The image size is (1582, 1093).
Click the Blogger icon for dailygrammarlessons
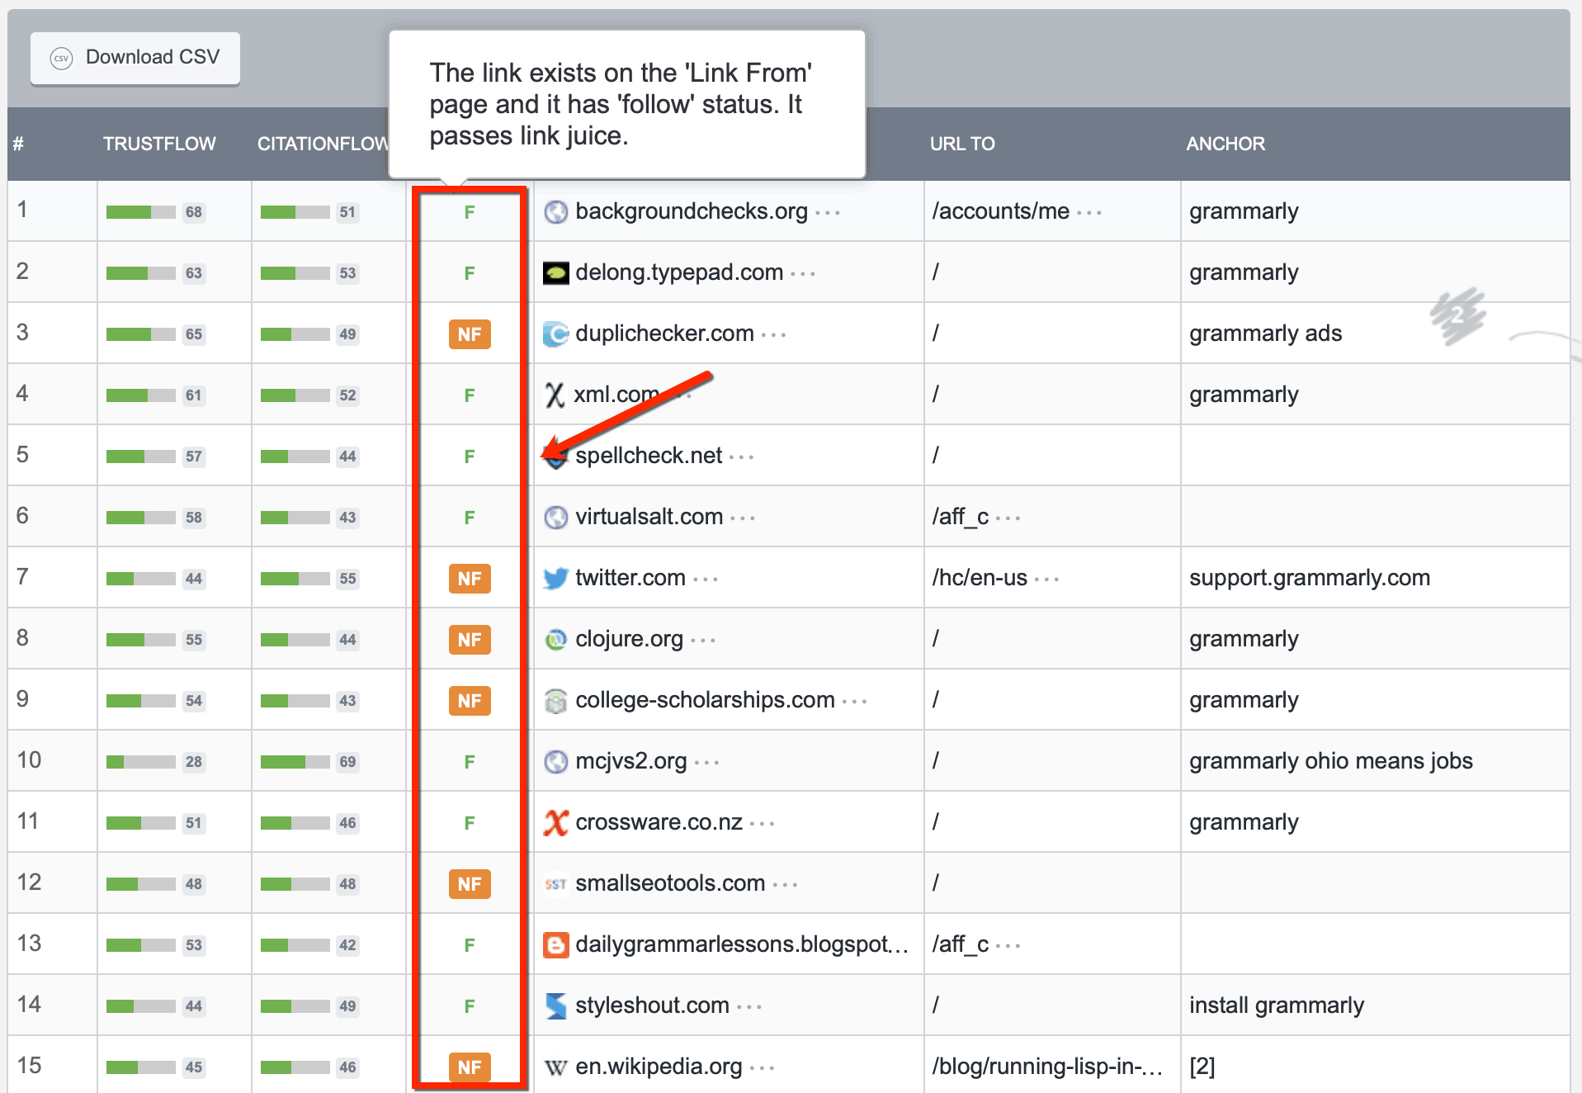point(556,945)
